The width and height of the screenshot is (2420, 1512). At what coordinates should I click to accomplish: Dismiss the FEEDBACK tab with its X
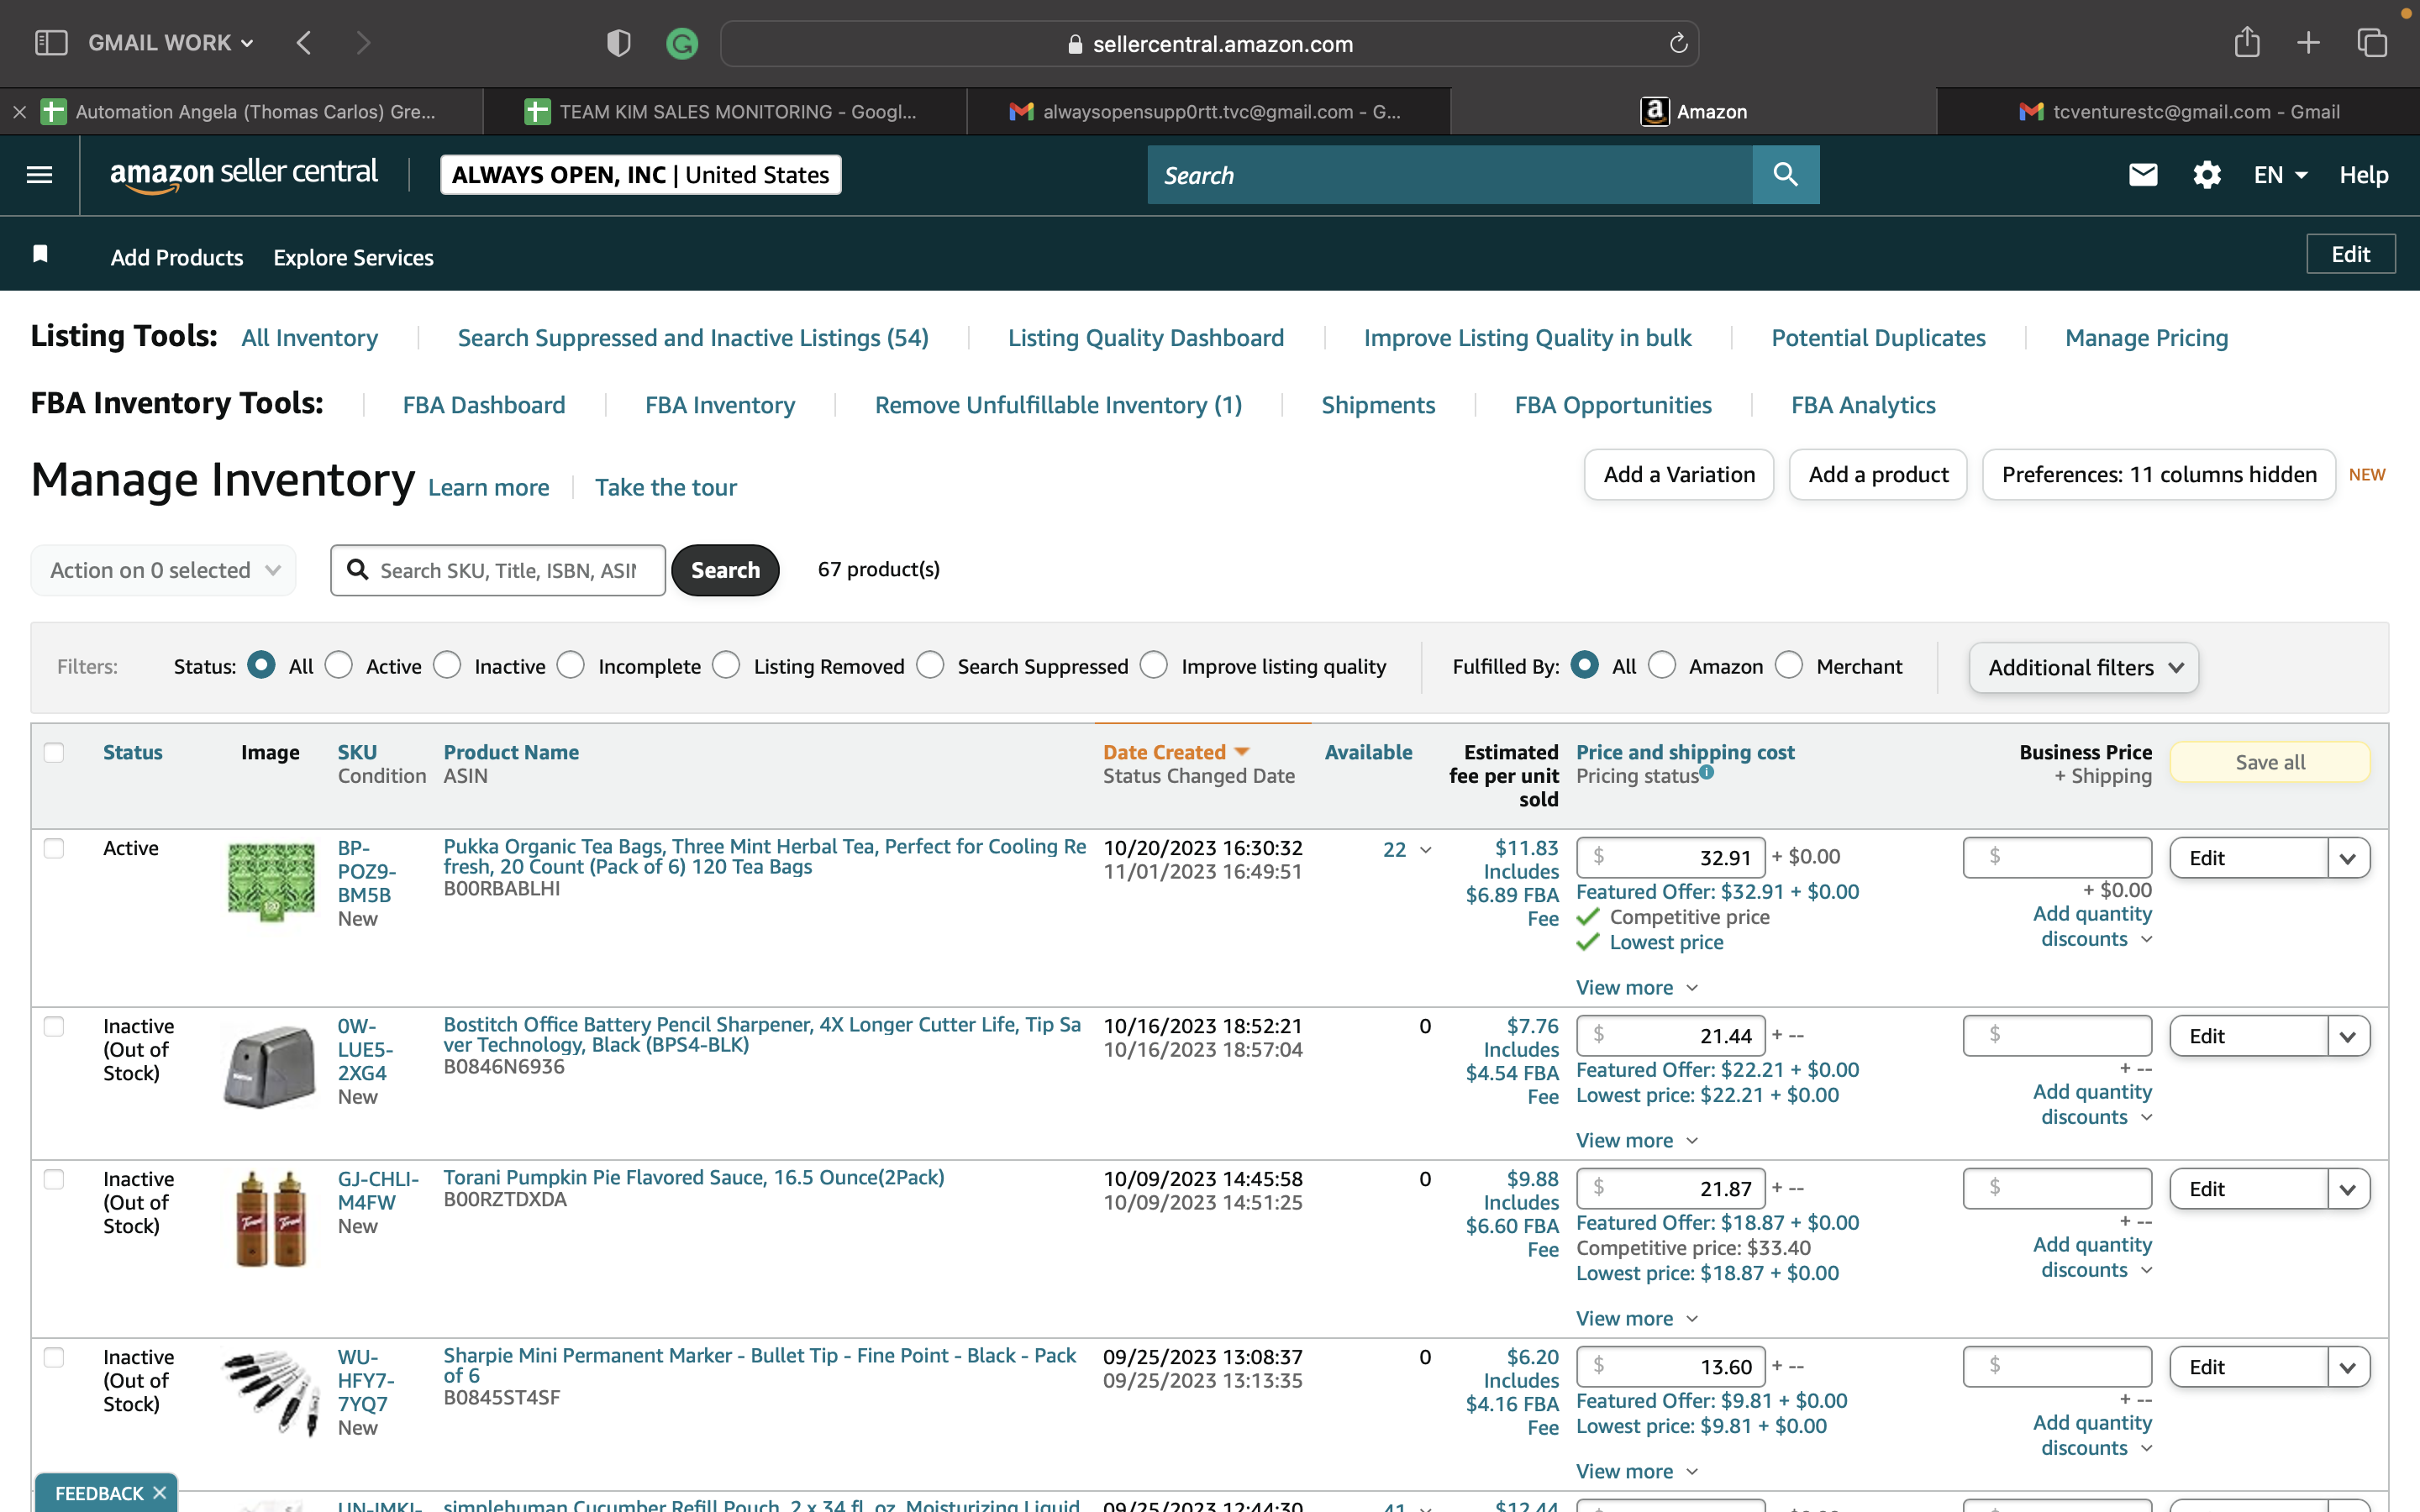pos(159,1492)
